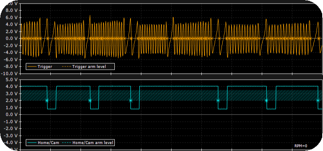The image size is (323, 151).
Task: Click the cyan line sample beside Home/Cam legend
Action: [32, 143]
